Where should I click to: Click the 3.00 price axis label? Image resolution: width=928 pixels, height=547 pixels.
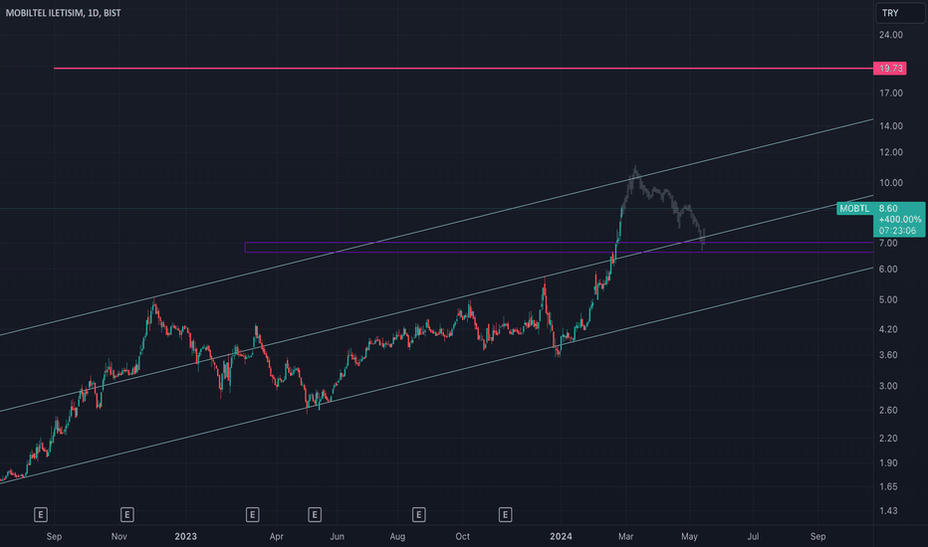[x=888, y=386]
